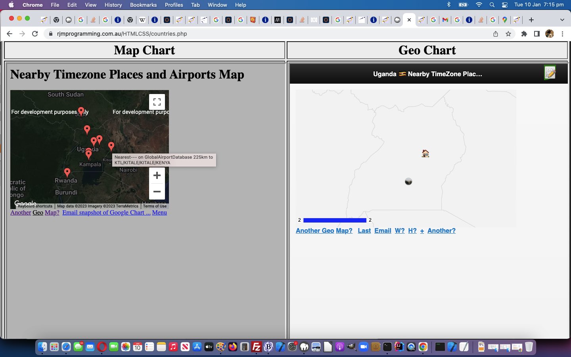Open the Edit menu

click(72, 5)
